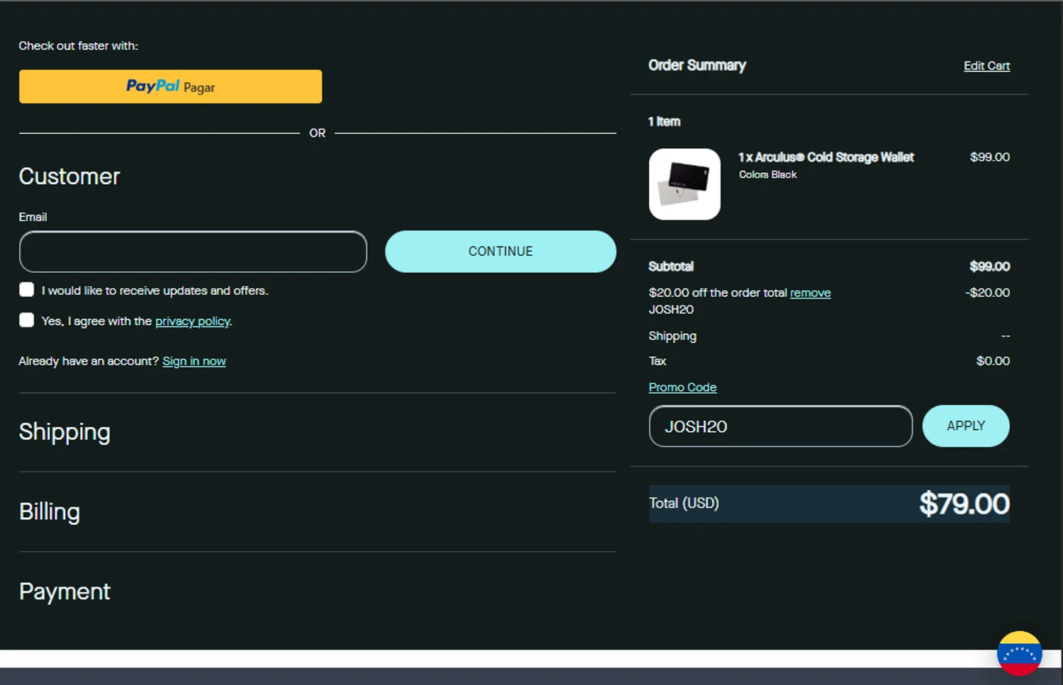Open the Edit Cart link
1063x685 pixels.
click(986, 66)
